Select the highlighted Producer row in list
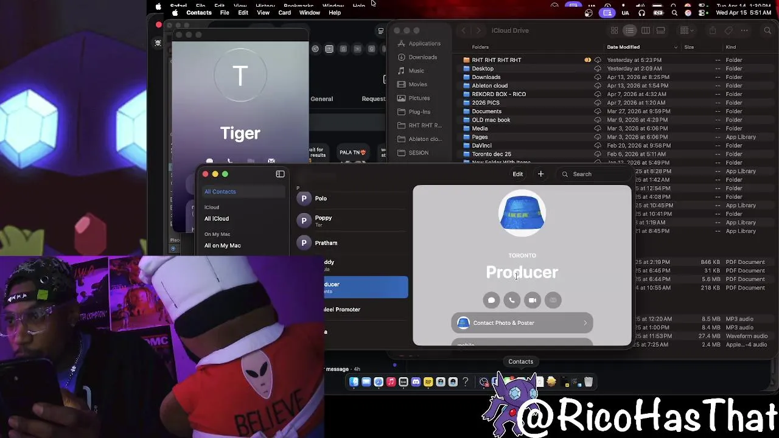The image size is (779, 438). click(366, 287)
